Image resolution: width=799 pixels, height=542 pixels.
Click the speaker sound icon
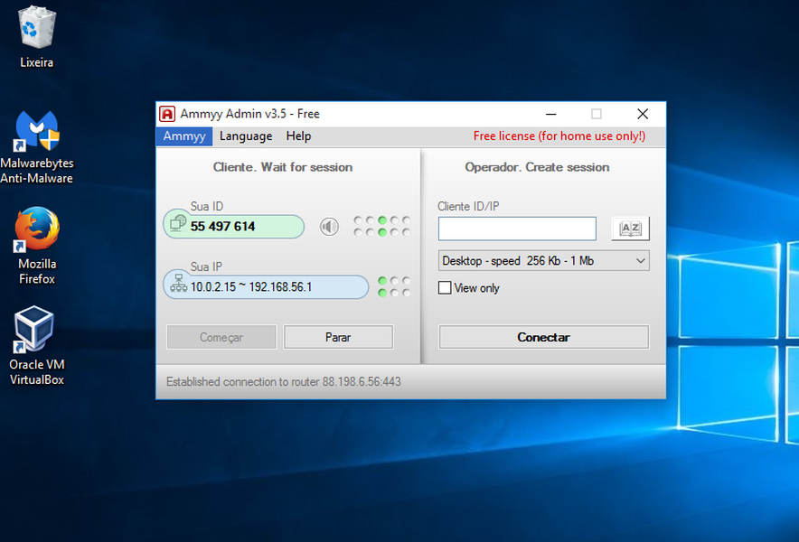[329, 226]
